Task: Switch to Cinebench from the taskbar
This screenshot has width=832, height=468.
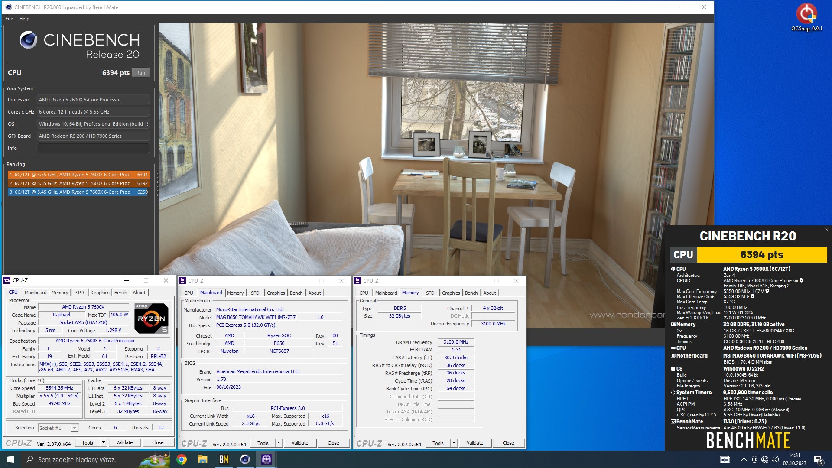Action: (x=245, y=459)
